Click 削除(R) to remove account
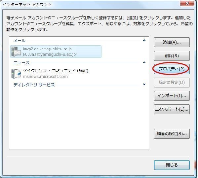This screenshot has width=198, height=178. pos(172,55)
